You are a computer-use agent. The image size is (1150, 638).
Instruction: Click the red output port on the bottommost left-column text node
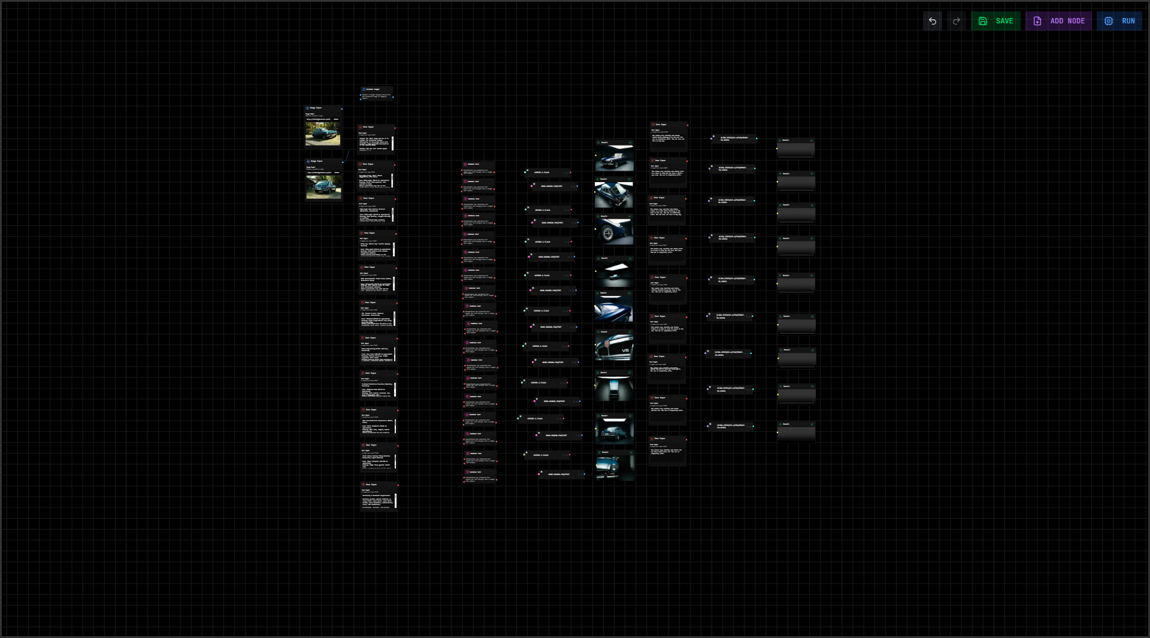point(397,485)
